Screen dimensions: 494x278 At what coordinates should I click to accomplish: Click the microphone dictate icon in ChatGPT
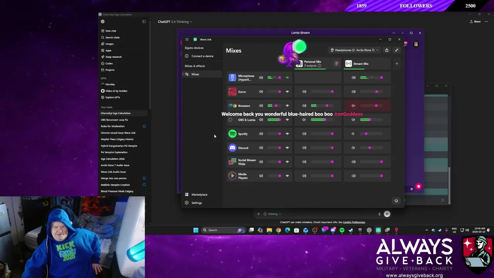click(379, 214)
